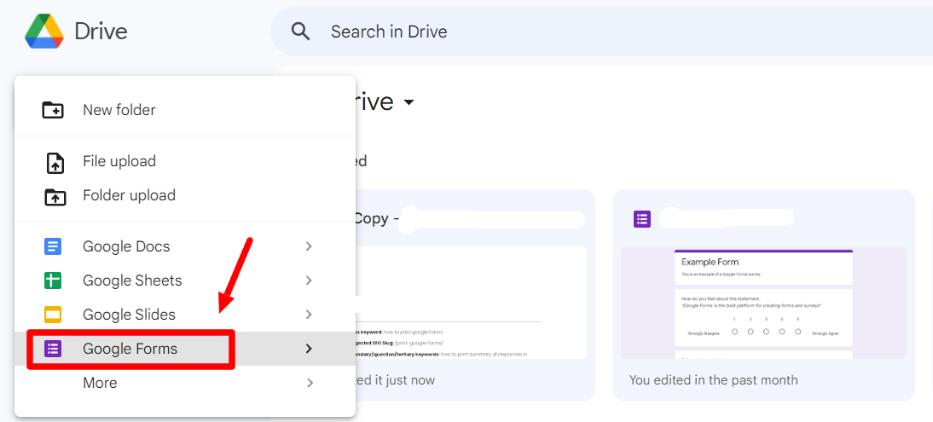Image resolution: width=933 pixels, height=422 pixels.
Task: Click the Folder upload icon
Action: click(55, 196)
